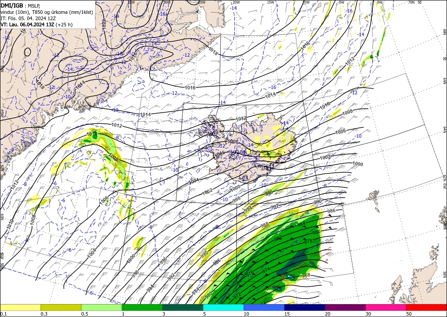Screen dimensions: 447x317
Task: Click the 'IT: Fös. 05. 04. 2024 12Z' line
Action: click(x=28, y=18)
